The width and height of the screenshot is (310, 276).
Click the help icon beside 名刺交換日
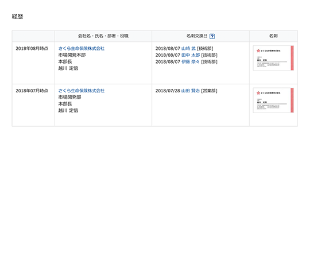(x=212, y=36)
